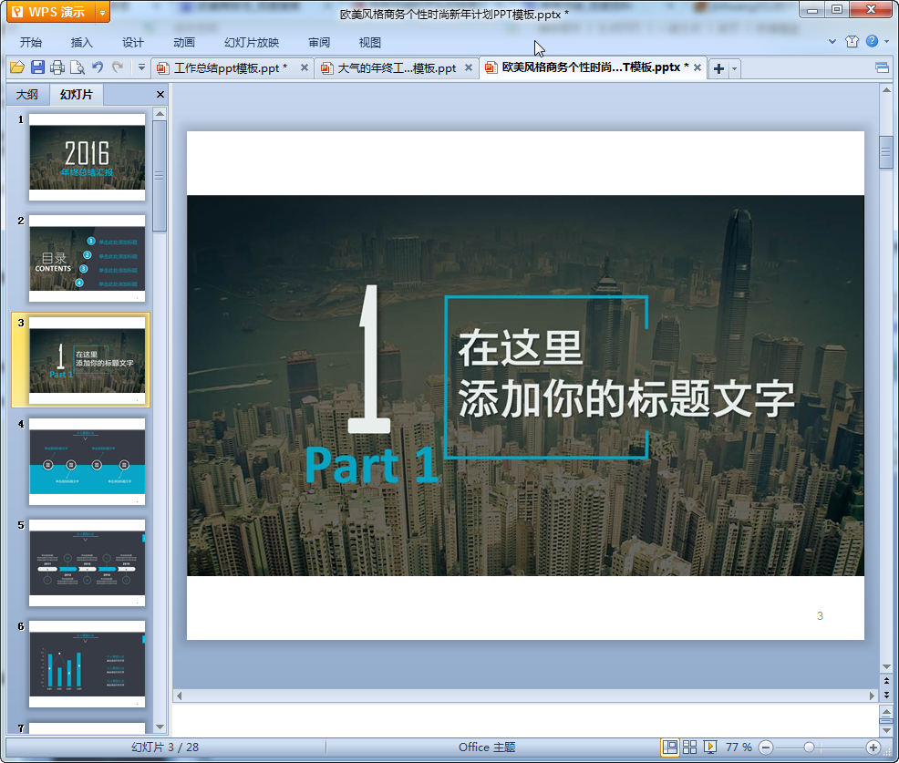
Task: Open the 开始 menu tab
Action: (31, 43)
